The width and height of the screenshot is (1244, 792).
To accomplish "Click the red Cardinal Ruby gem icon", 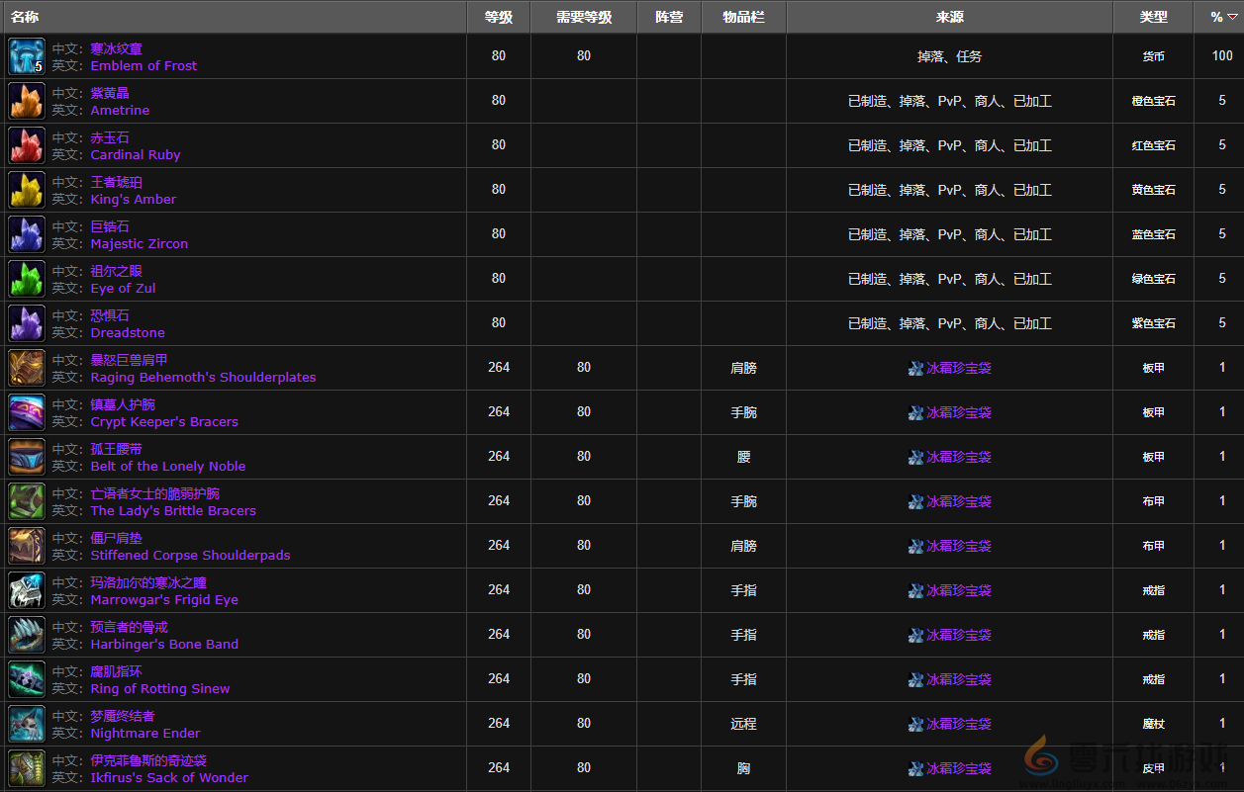I will 27,145.
